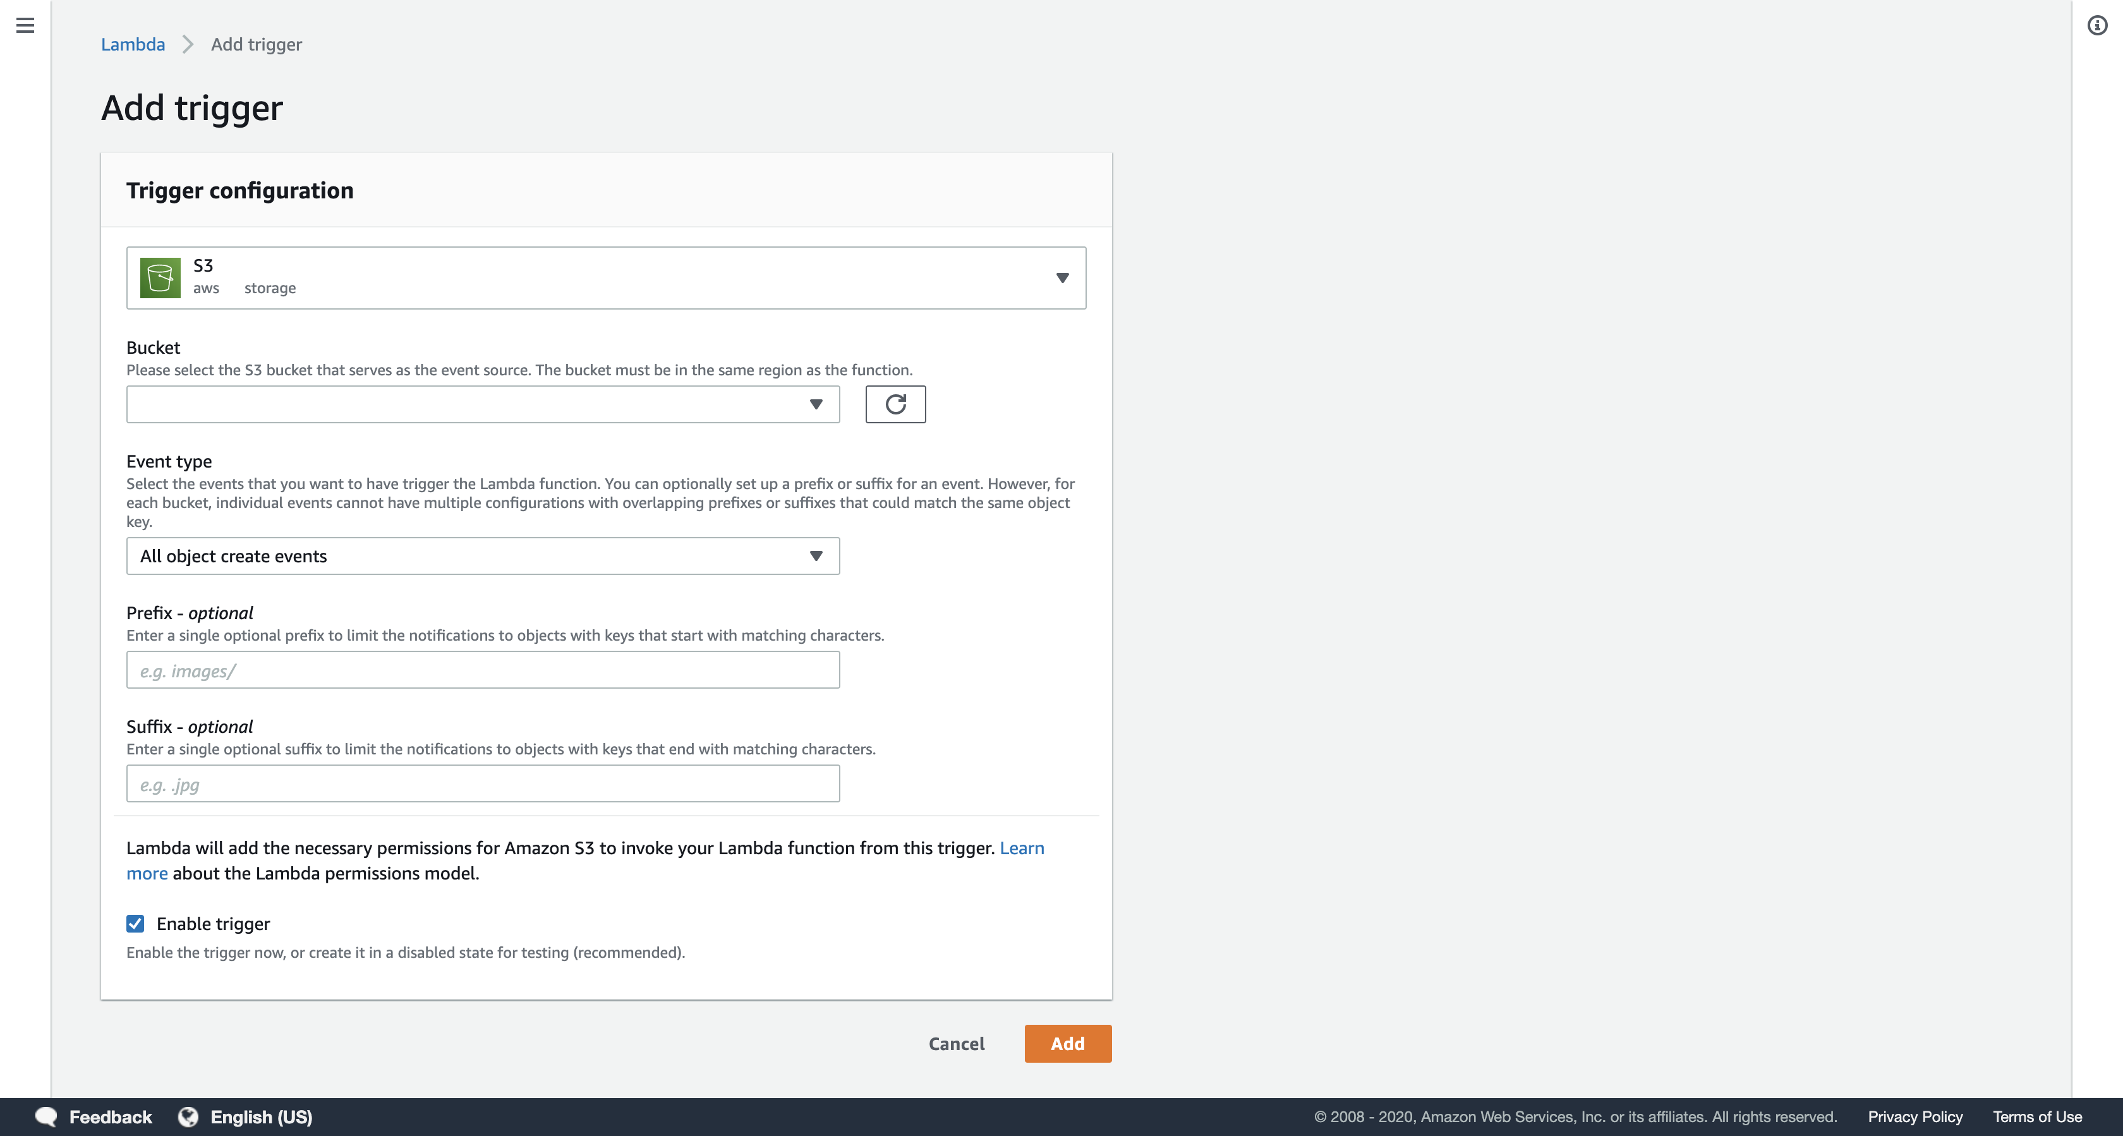Image resolution: width=2123 pixels, height=1136 pixels.
Task: Click the breadcrumb chevron separator
Action: pos(188,44)
